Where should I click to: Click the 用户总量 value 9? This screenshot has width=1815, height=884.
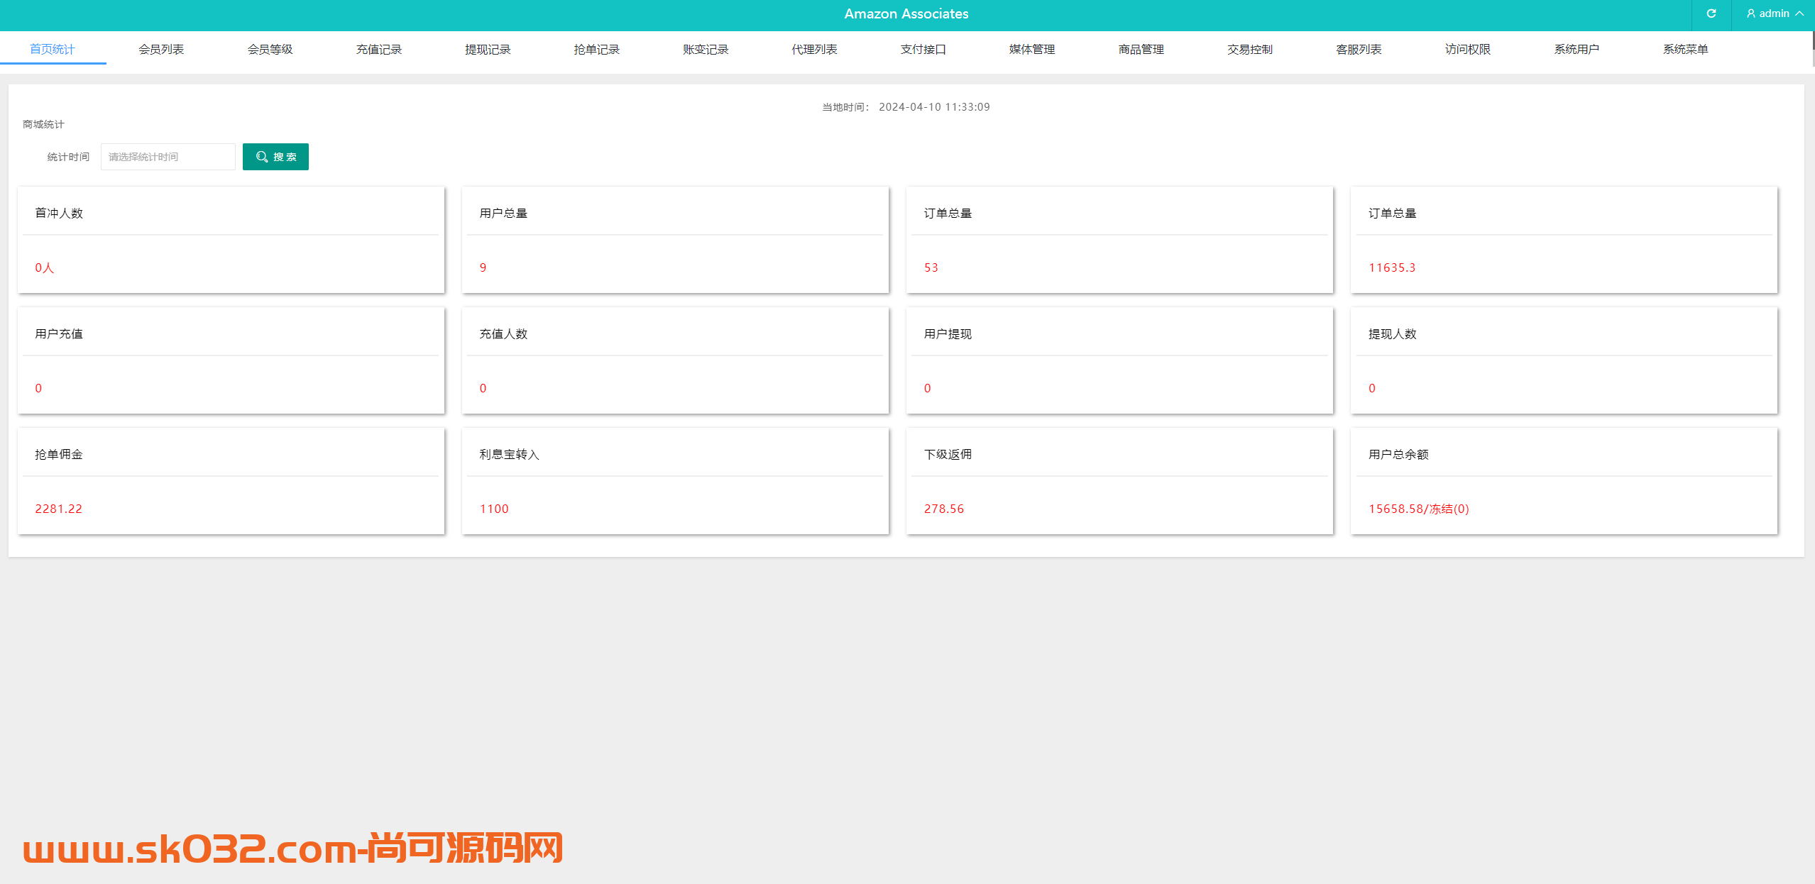tap(483, 267)
